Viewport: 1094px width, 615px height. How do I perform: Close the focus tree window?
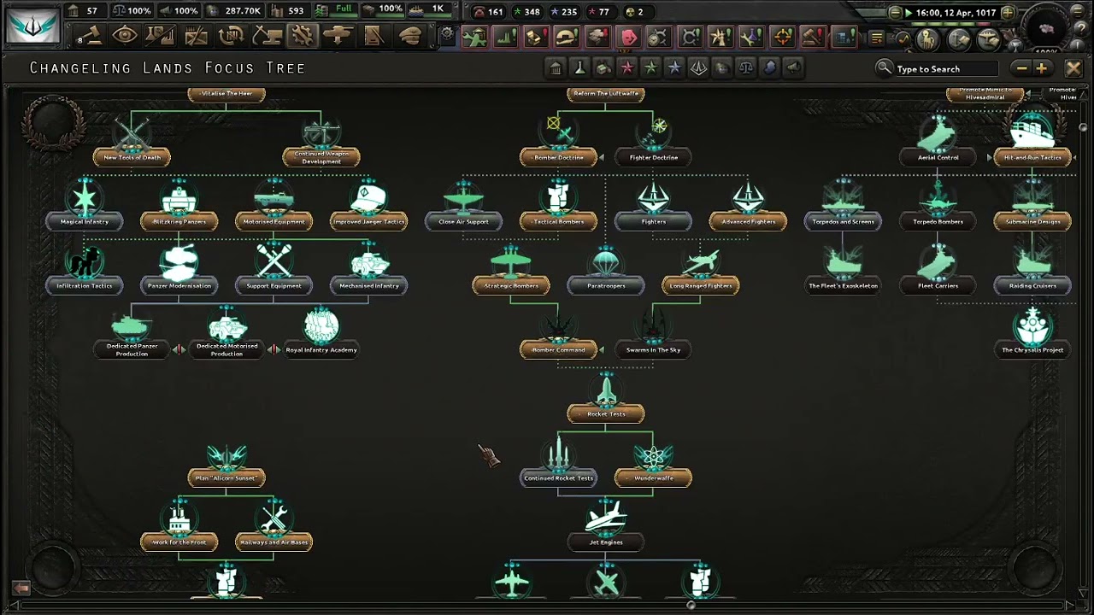[1073, 68]
